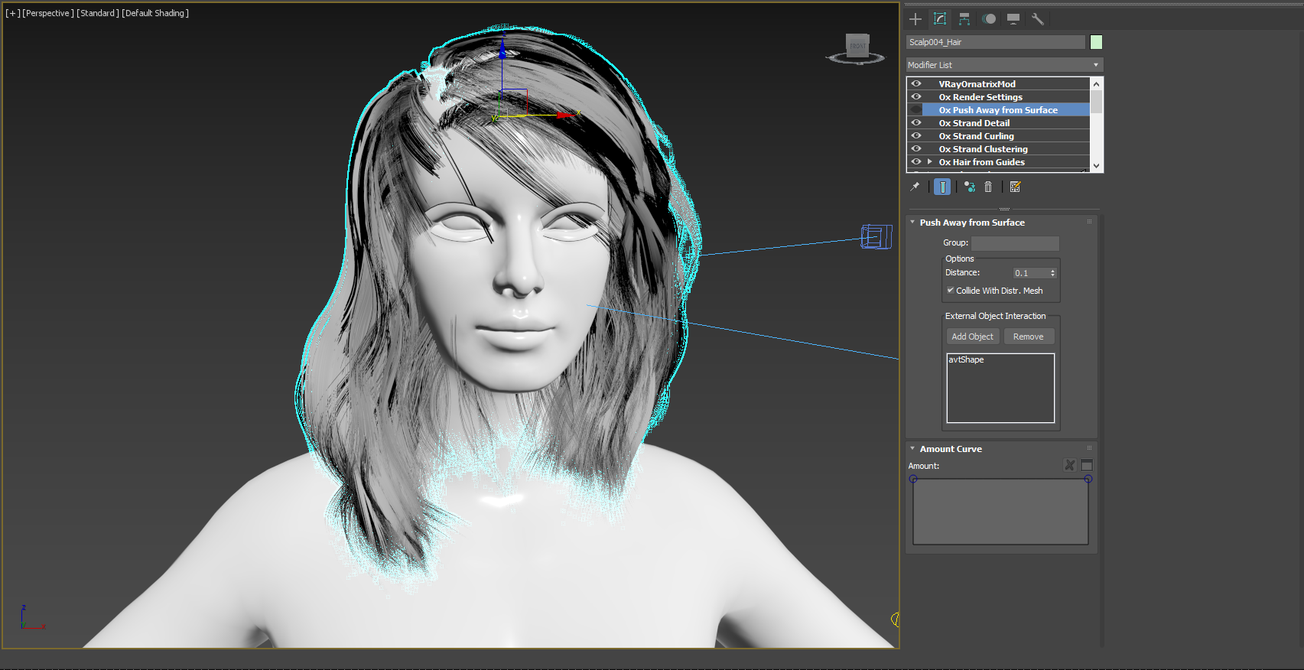1304x670 pixels.
Task: Uncheck Collide With Distr. Mesh
Action: point(951,291)
